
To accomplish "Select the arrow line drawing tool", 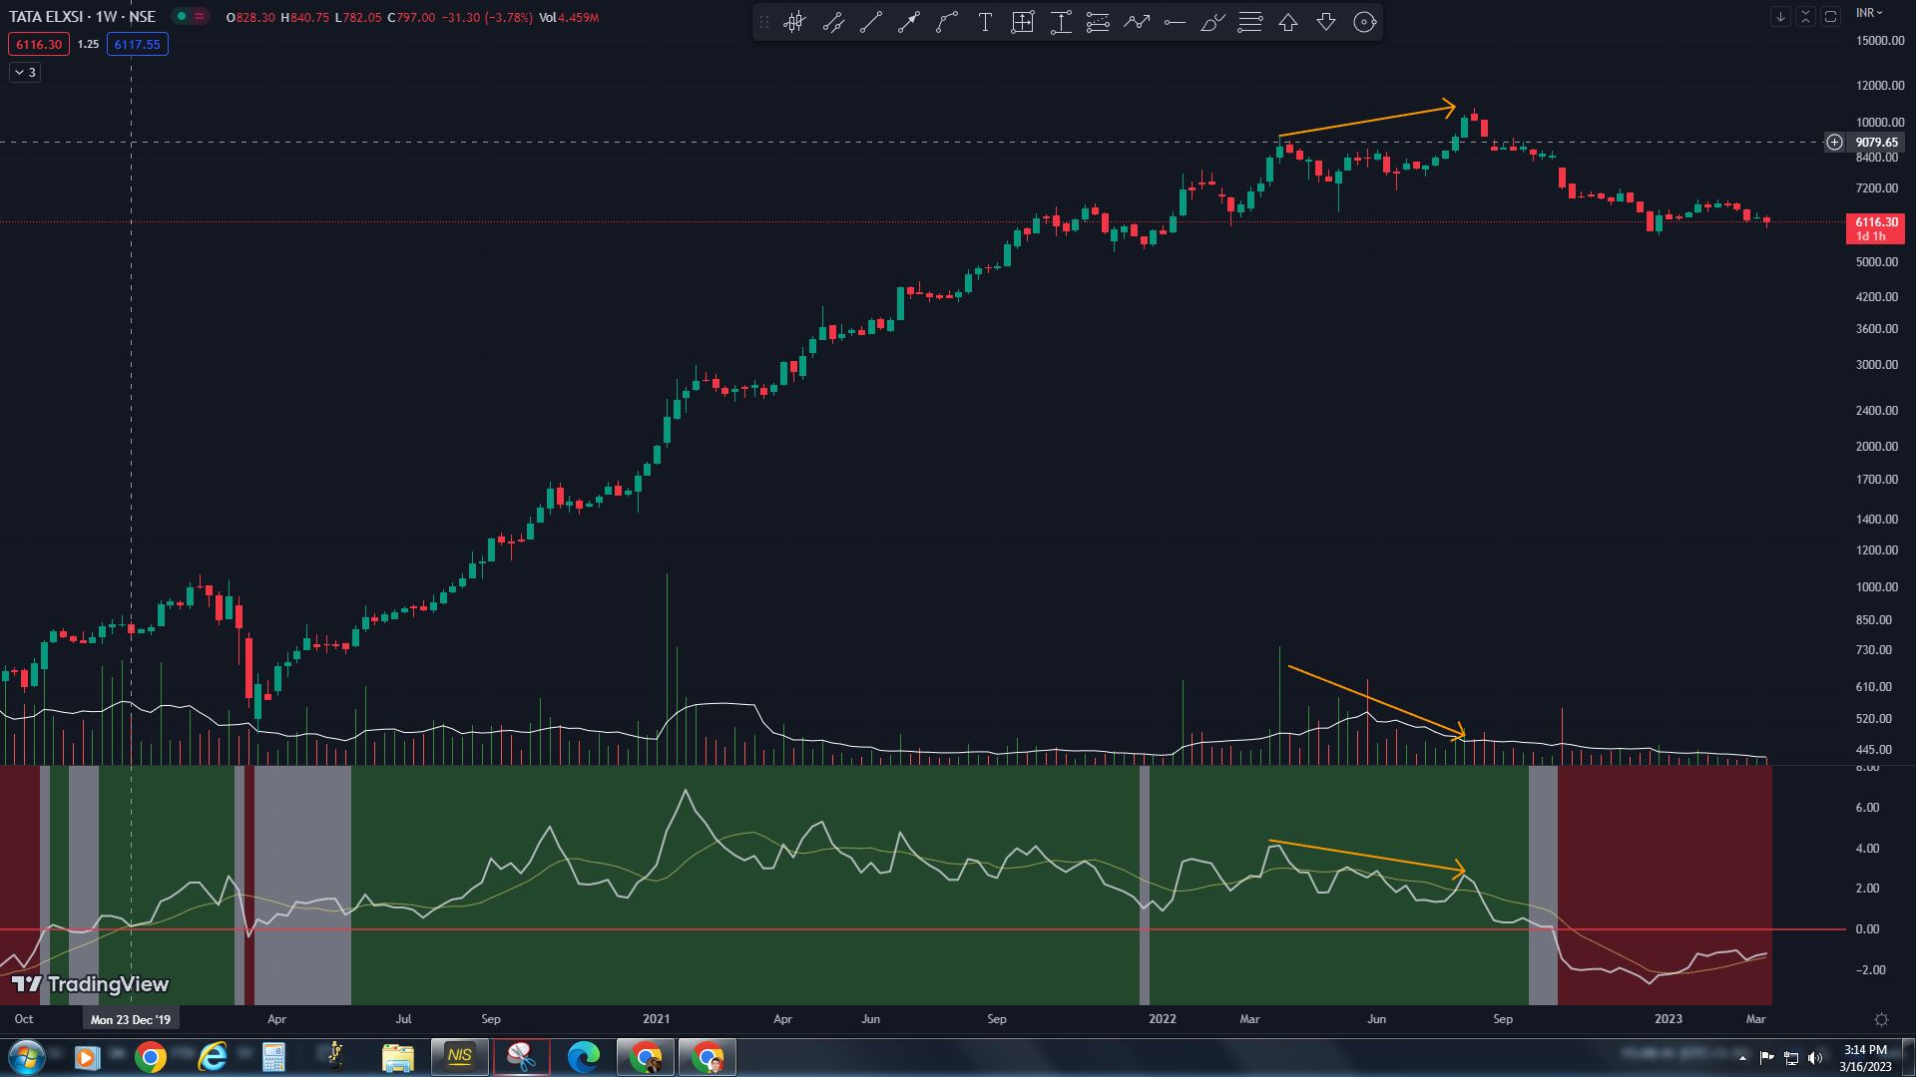I will pos(909,22).
